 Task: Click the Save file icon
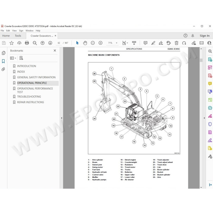point(4,43)
